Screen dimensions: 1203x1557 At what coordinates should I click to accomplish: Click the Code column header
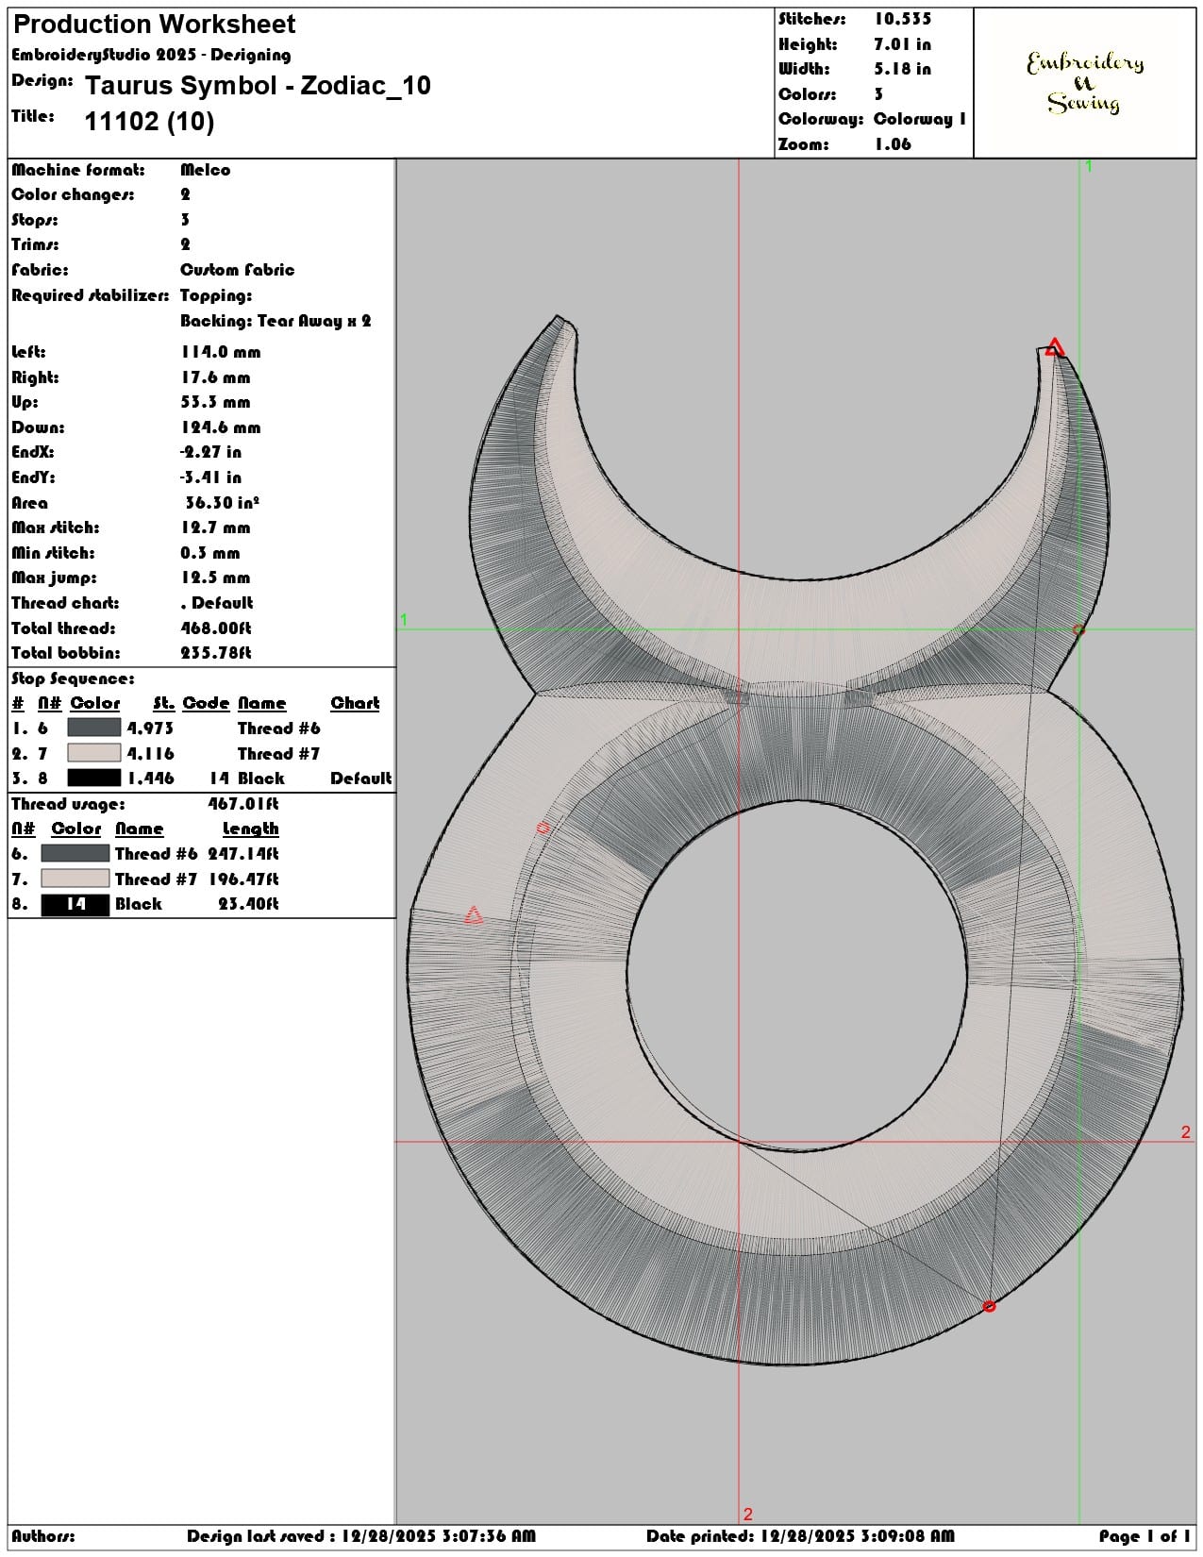coord(206,703)
